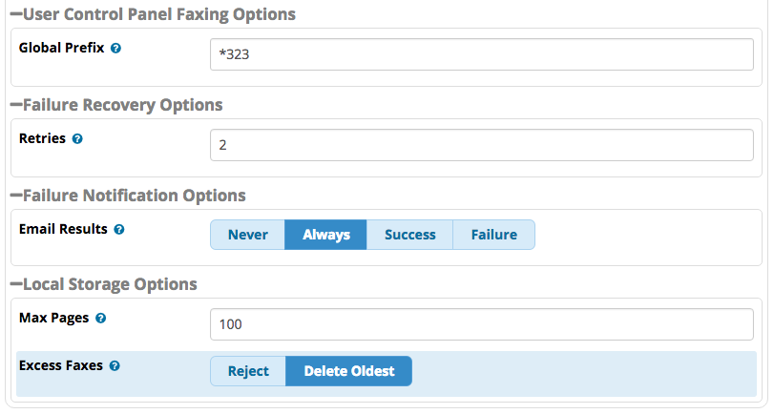
Task: Collapse Failure Notification Options section
Action: click(x=16, y=196)
